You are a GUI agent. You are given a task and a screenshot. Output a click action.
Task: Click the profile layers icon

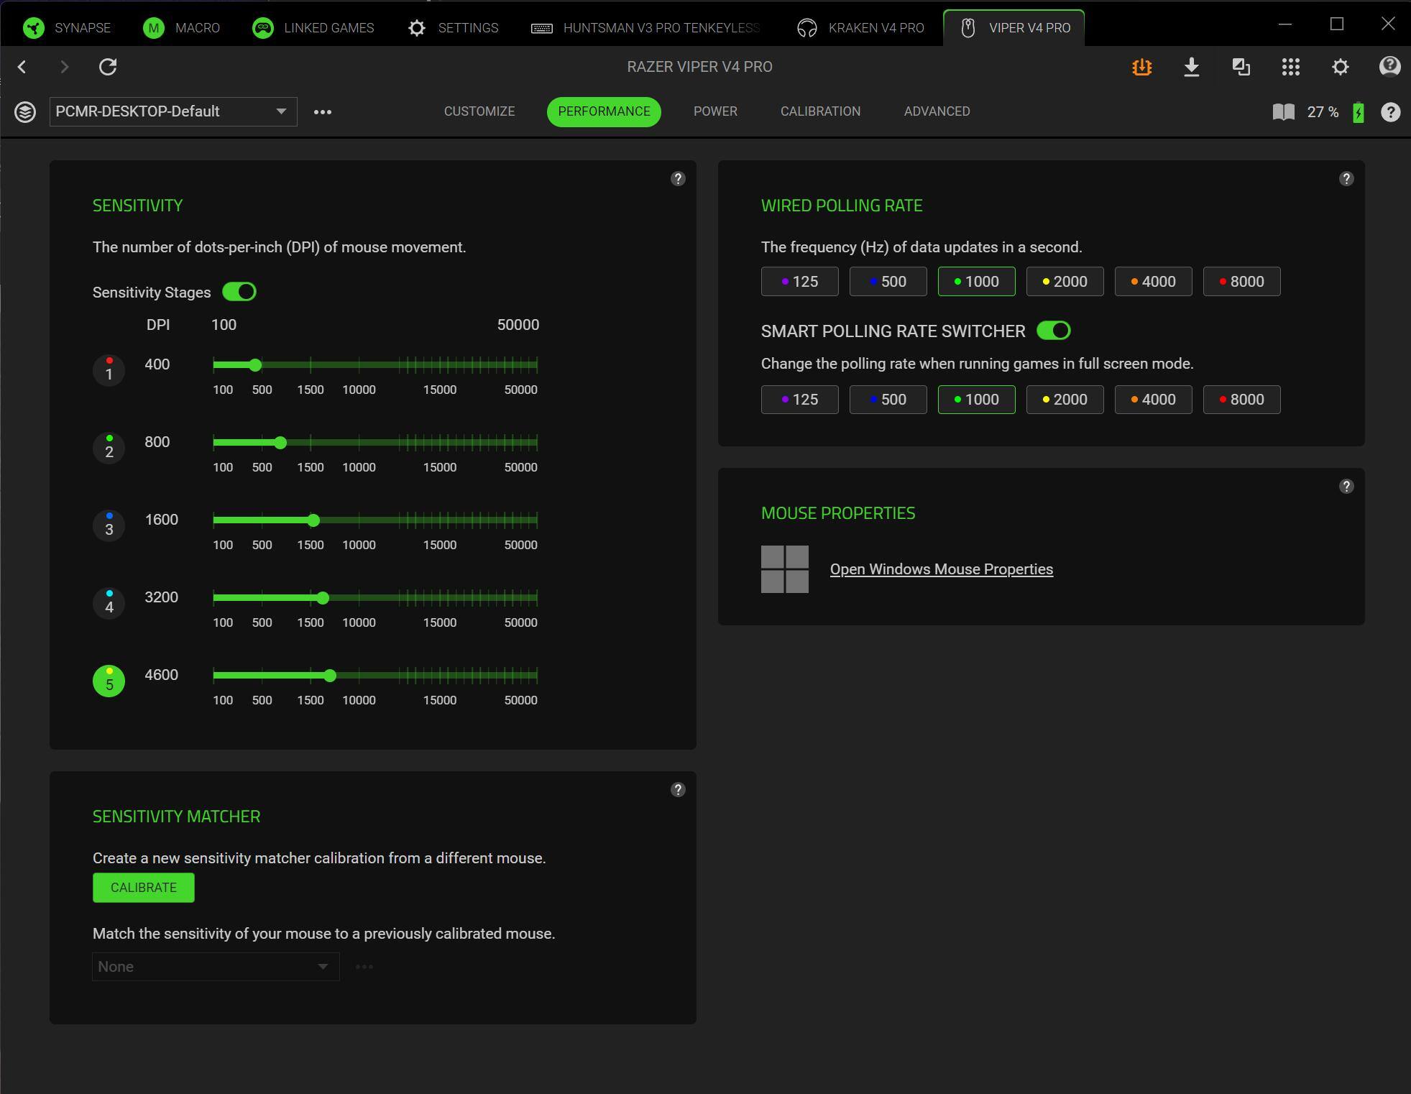point(25,112)
